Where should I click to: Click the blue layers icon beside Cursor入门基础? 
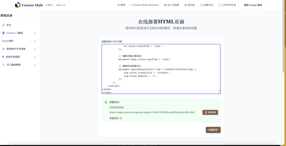tap(3, 33)
